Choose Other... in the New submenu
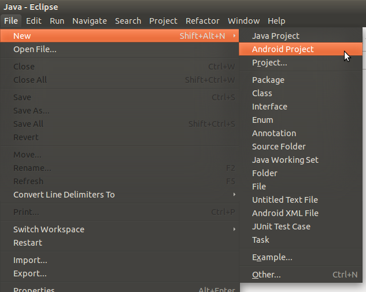The width and height of the screenshot is (366, 292). pyautogui.click(x=301, y=275)
